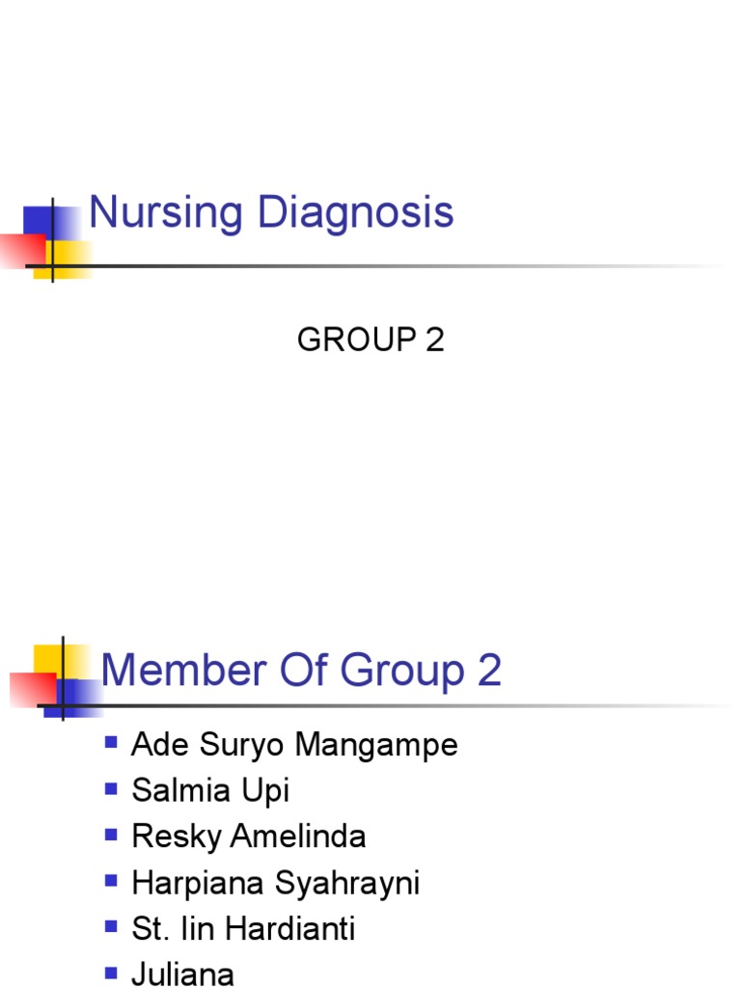
Task: Click the "Nursing Diagnosis" slide title
Action: [x=271, y=212]
